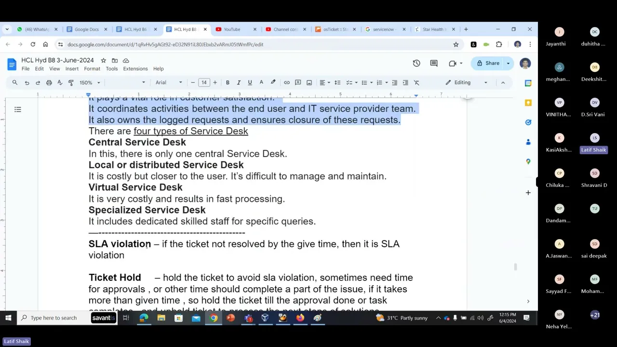
Task: Star the HCL Hyd B8 document
Action: point(103,60)
